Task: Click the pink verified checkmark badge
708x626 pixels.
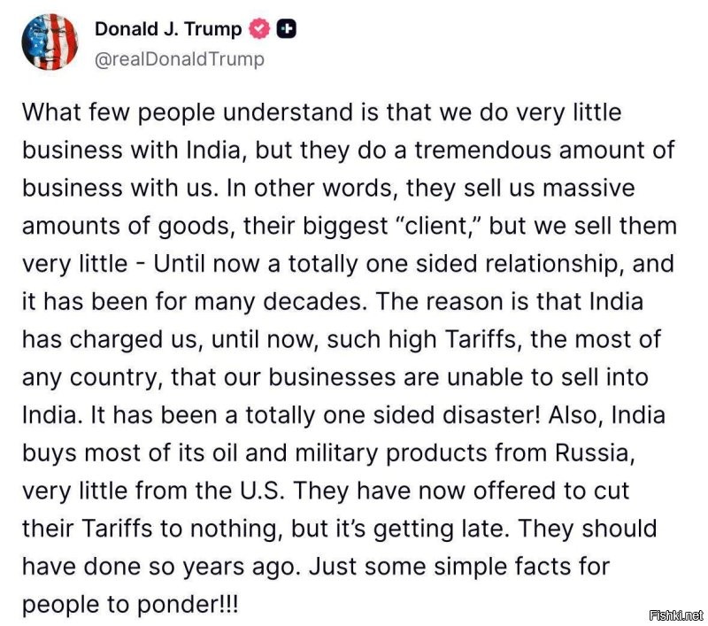Action: [258, 29]
